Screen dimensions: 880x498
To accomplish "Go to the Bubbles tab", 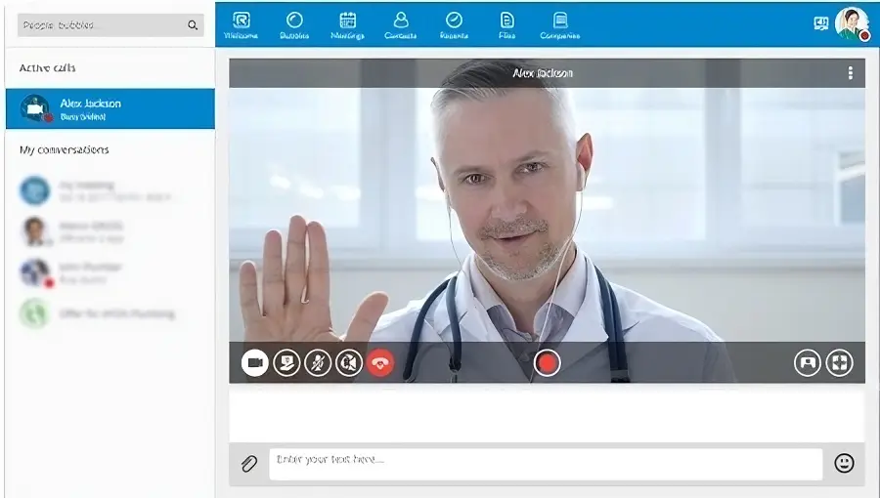I will tap(294, 24).
